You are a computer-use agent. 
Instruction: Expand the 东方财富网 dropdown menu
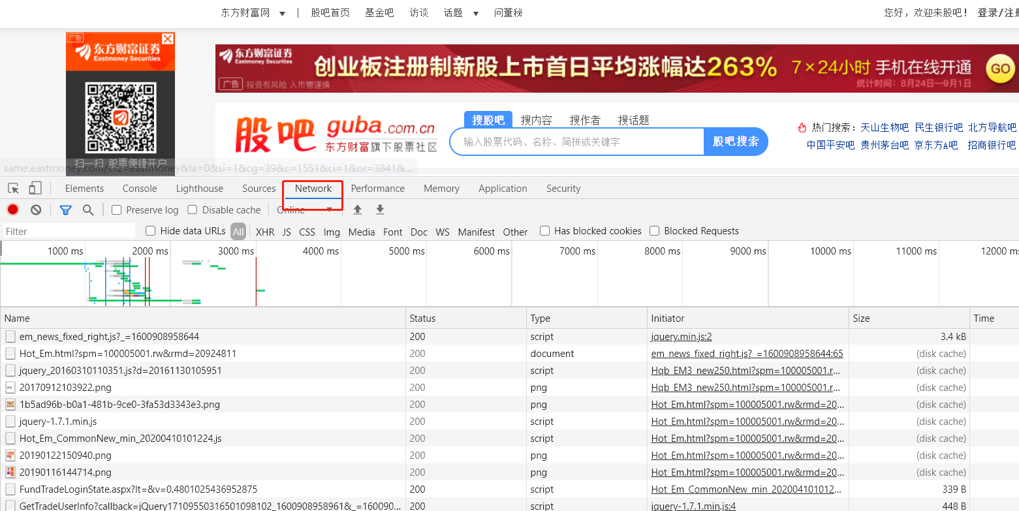point(282,13)
